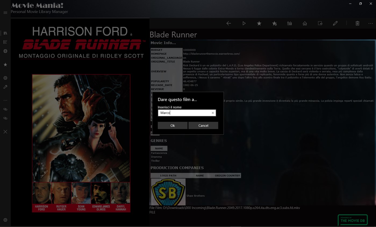Click the back arrow in the toolbar
This screenshot has height=227, width=376.
pyautogui.click(x=229, y=23)
